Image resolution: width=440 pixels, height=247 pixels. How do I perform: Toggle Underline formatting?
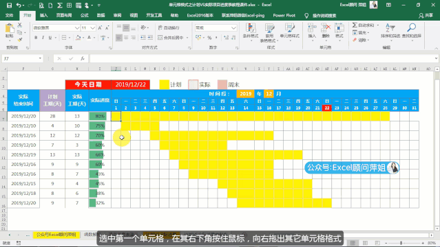(x=50, y=38)
